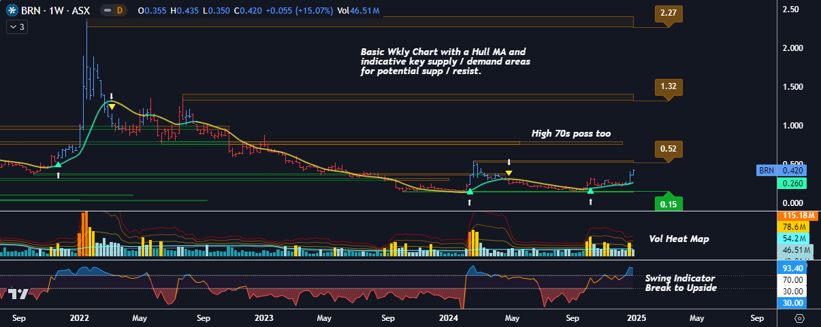Click the 2022 label on time axis
Viewport: 821px width, 327px height.
[x=80, y=317]
